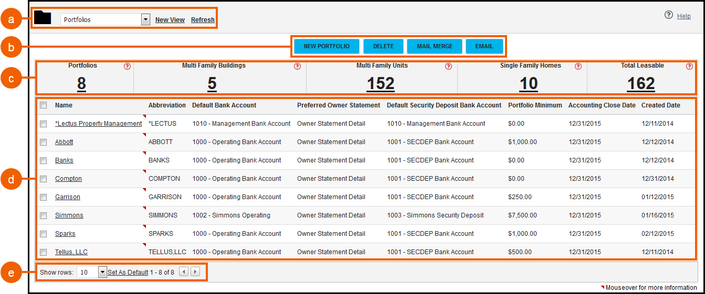Open the Garrison portfolio link
Viewport: 705px width, 294px height.
click(68, 197)
